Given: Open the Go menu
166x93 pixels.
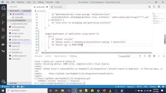Looking at the screenshot, I should [x=34, y=2].
